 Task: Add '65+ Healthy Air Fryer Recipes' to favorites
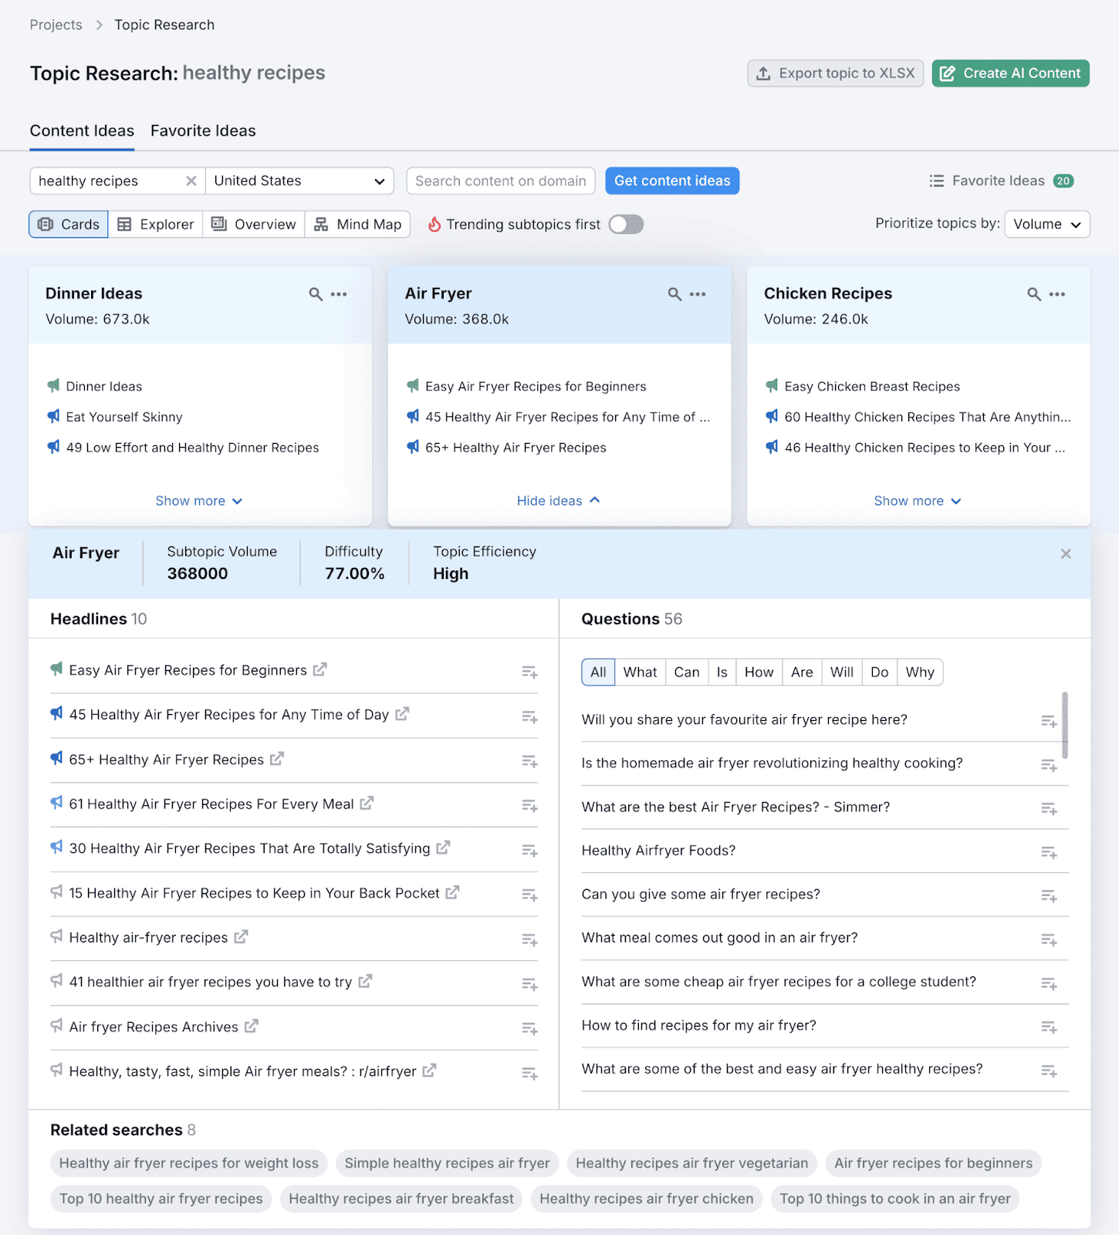click(529, 761)
